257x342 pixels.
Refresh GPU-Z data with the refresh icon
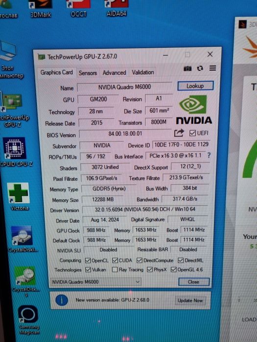click(x=200, y=68)
